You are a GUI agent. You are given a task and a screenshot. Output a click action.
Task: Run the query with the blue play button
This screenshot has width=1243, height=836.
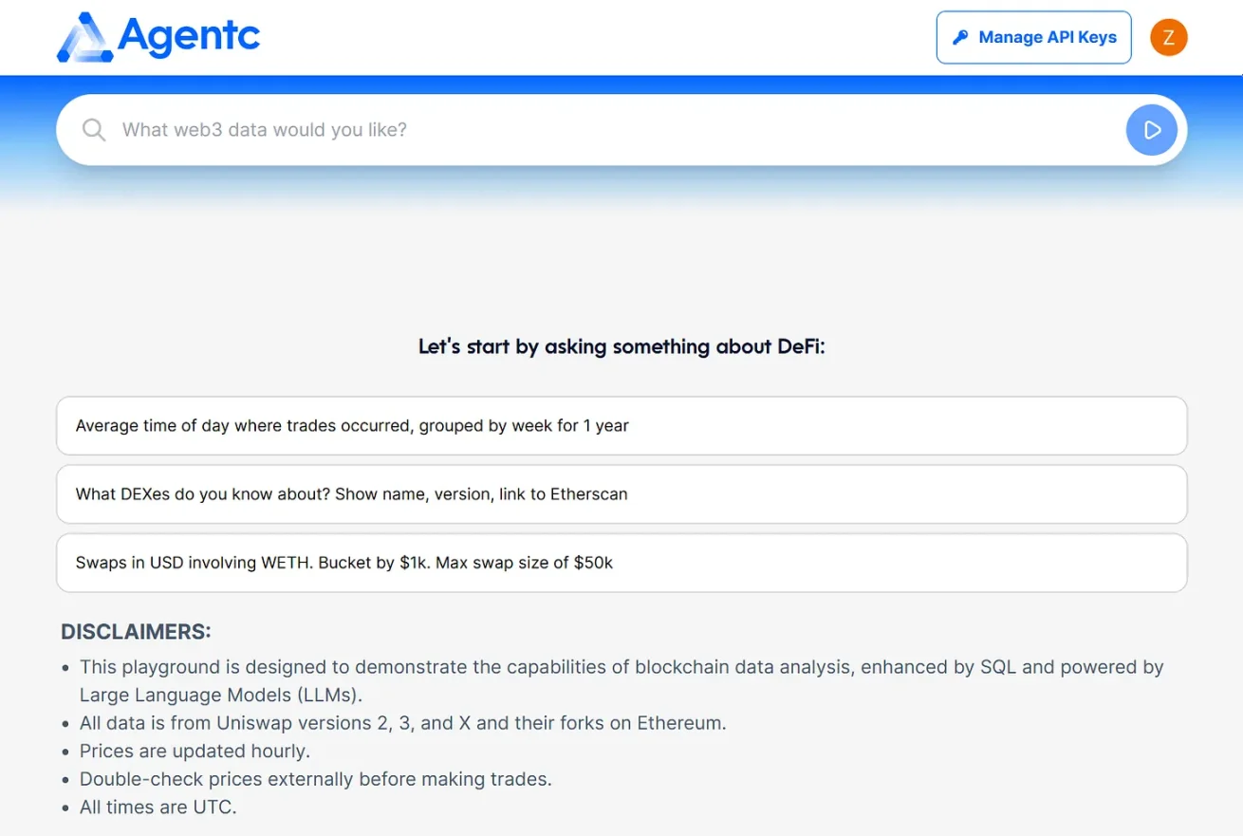1151,130
